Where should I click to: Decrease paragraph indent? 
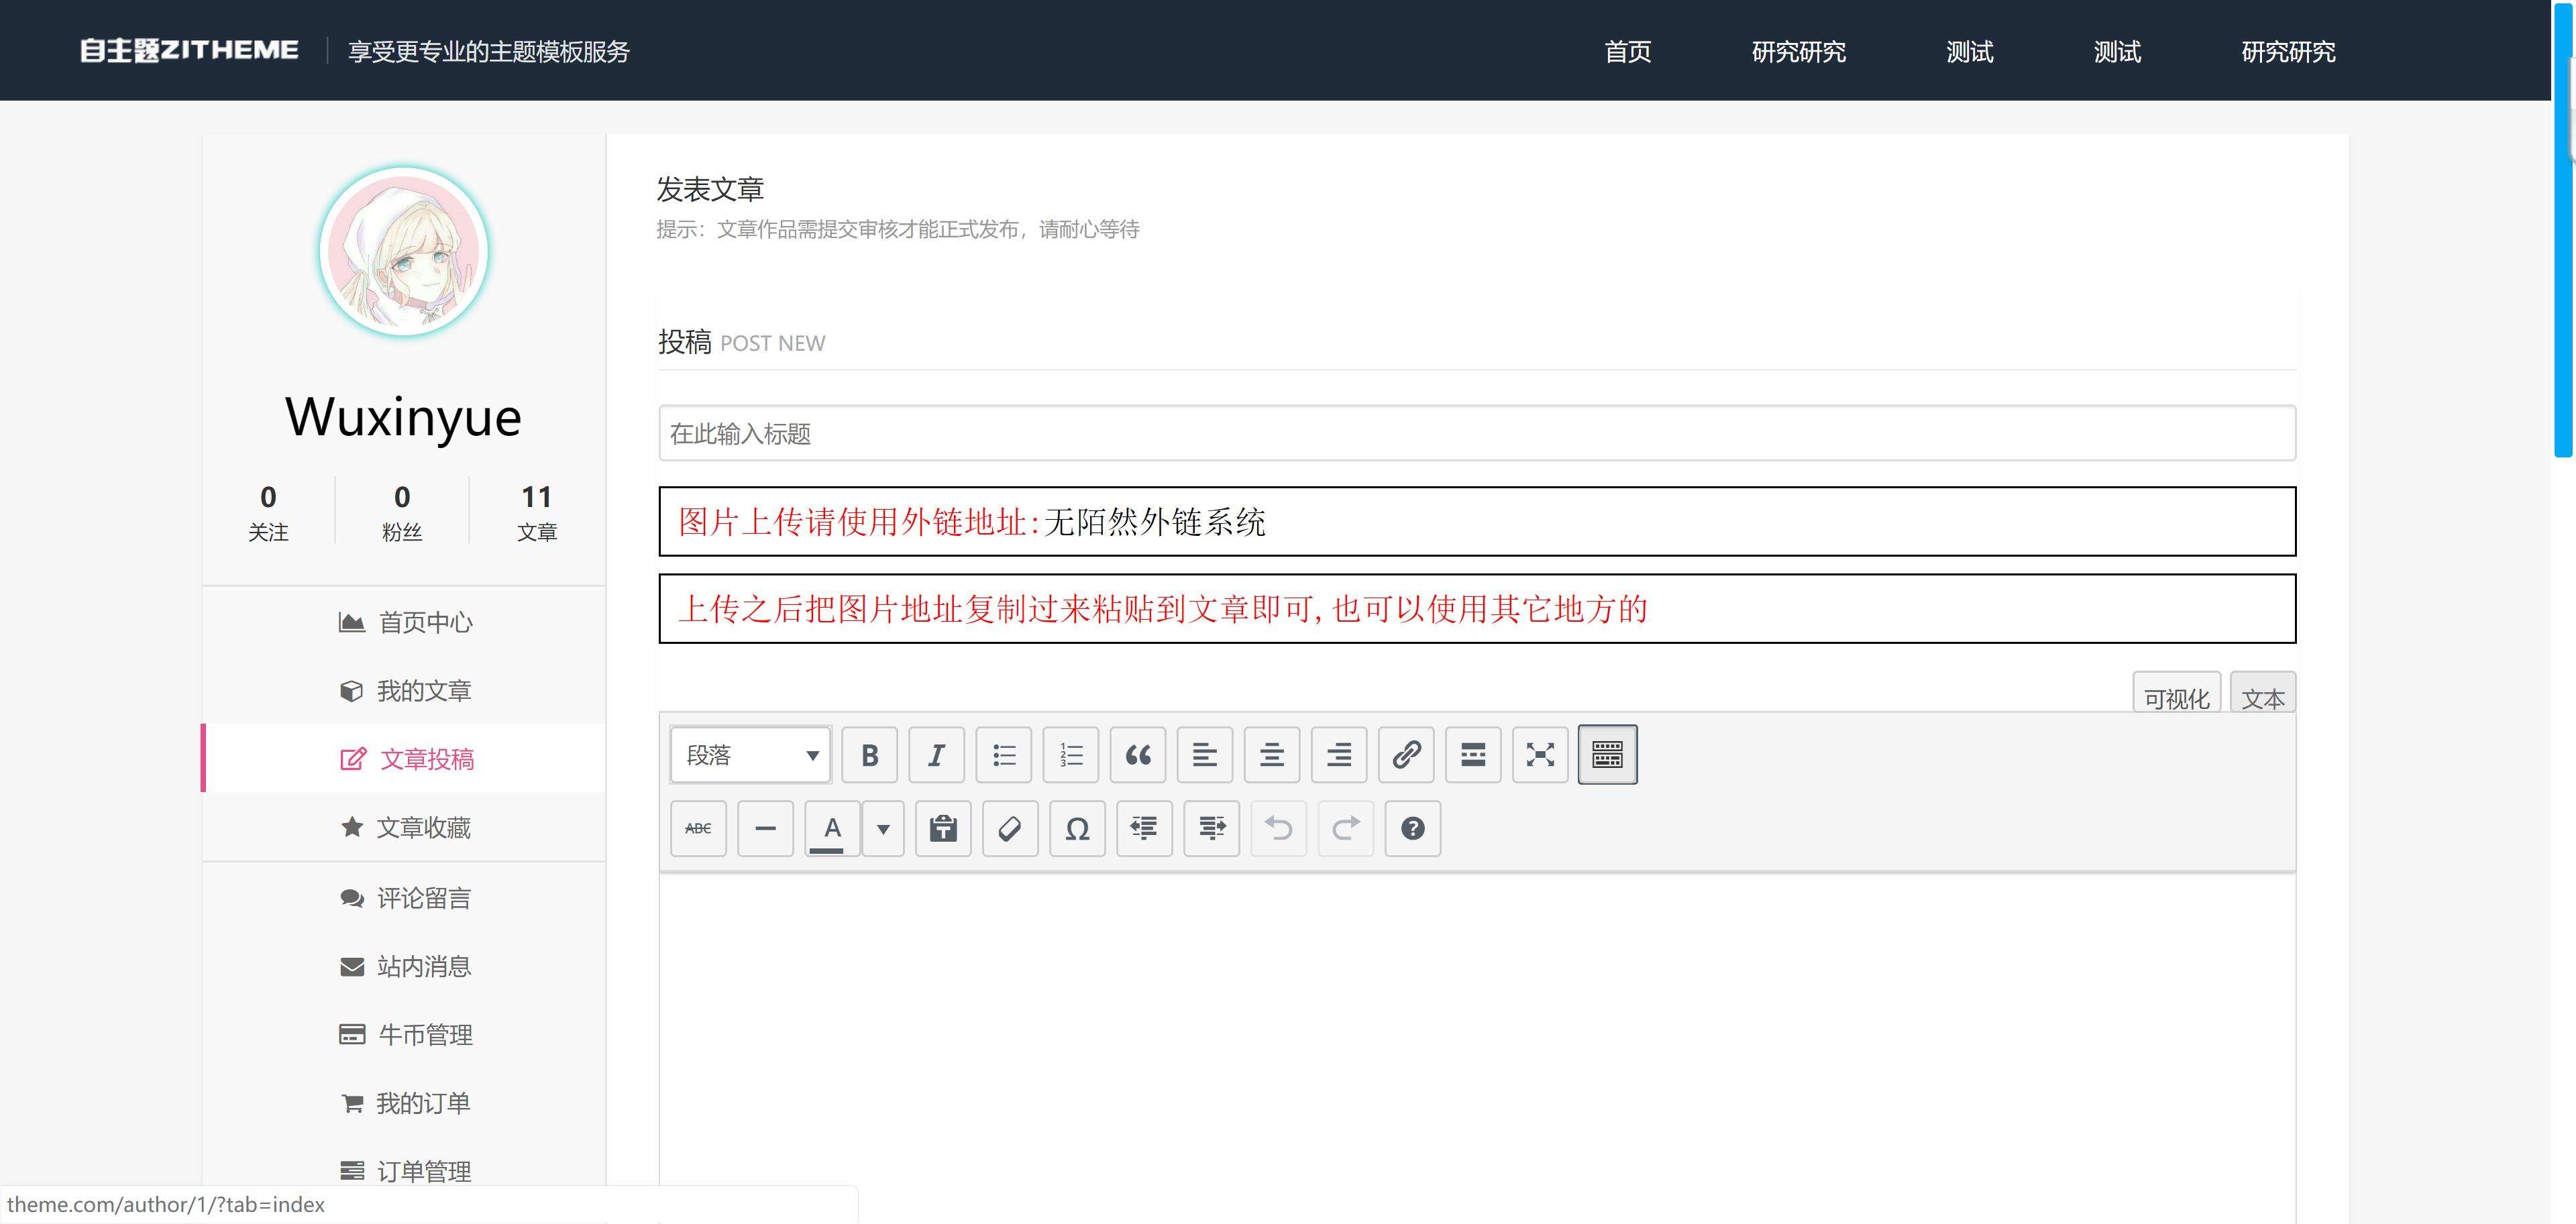tap(1144, 829)
